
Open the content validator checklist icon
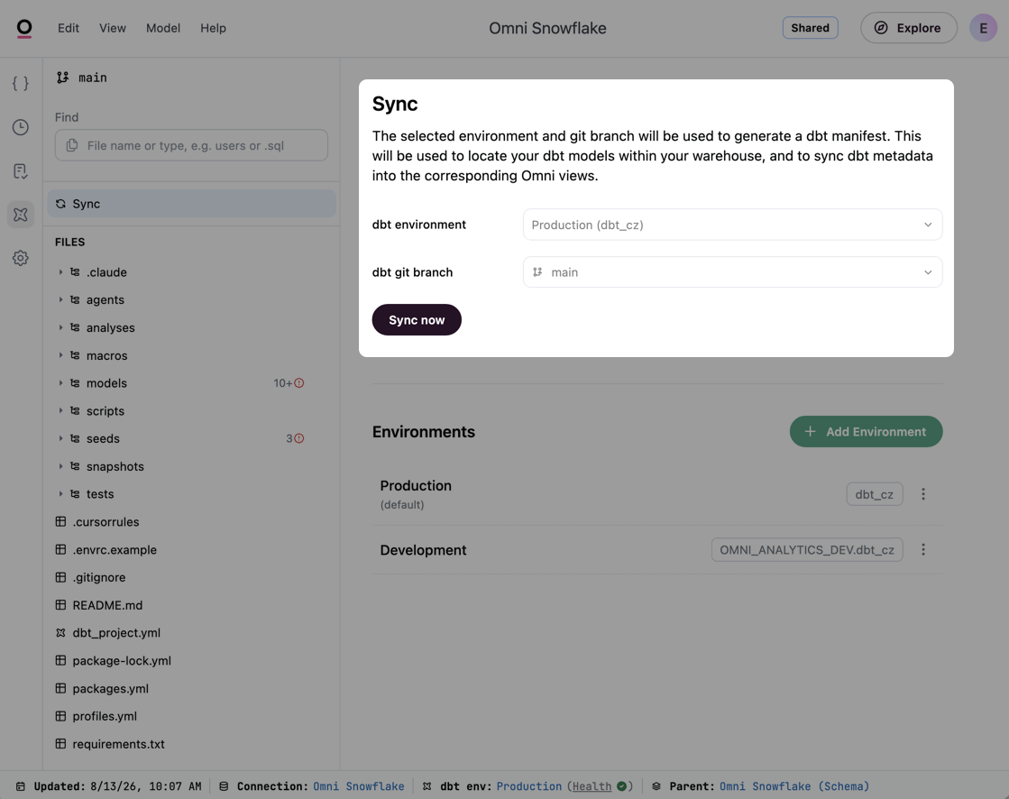pyautogui.click(x=21, y=170)
